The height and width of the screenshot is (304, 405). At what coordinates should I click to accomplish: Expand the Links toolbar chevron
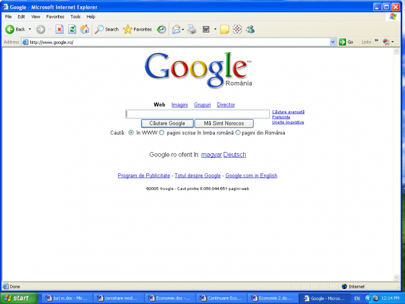coord(376,41)
